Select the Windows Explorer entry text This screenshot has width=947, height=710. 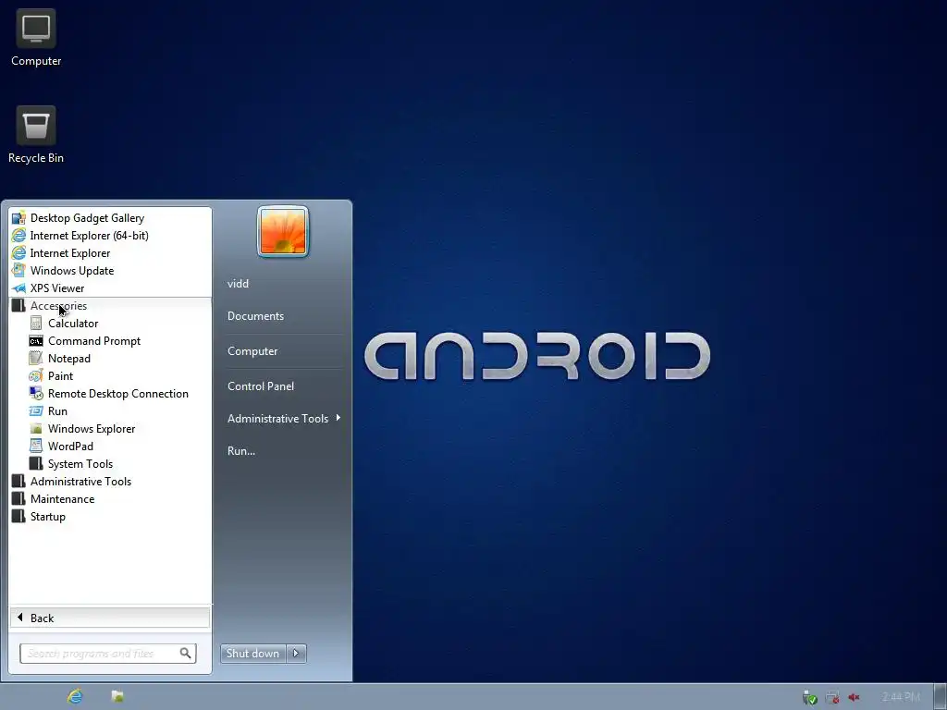point(92,429)
